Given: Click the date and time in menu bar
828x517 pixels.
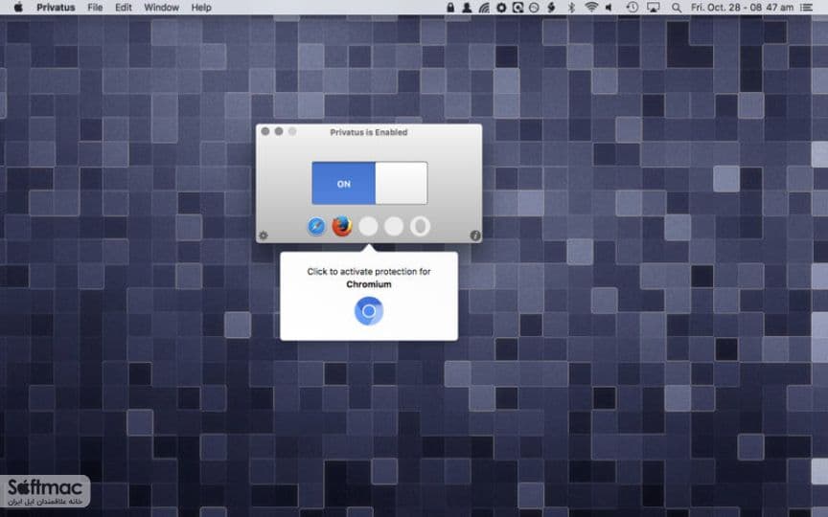Looking at the screenshot, I should [x=742, y=8].
